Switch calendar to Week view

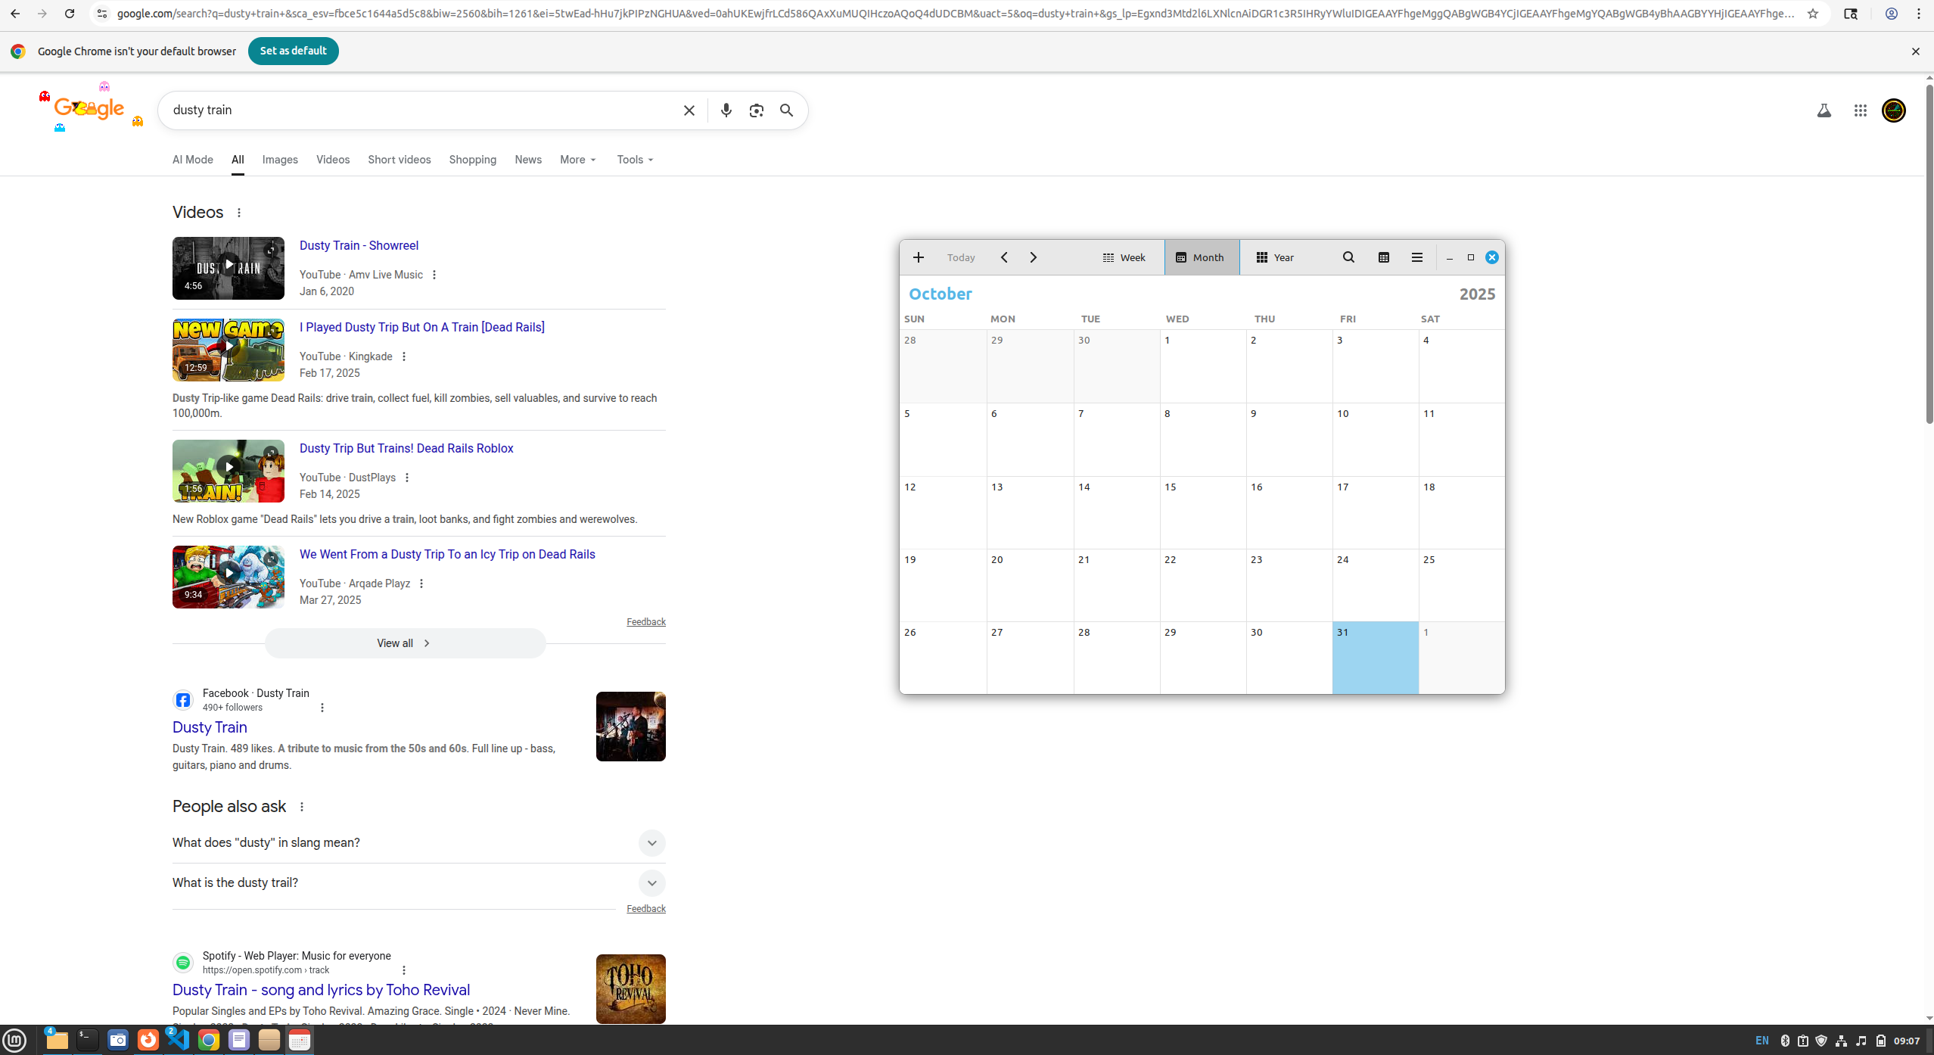tap(1124, 257)
